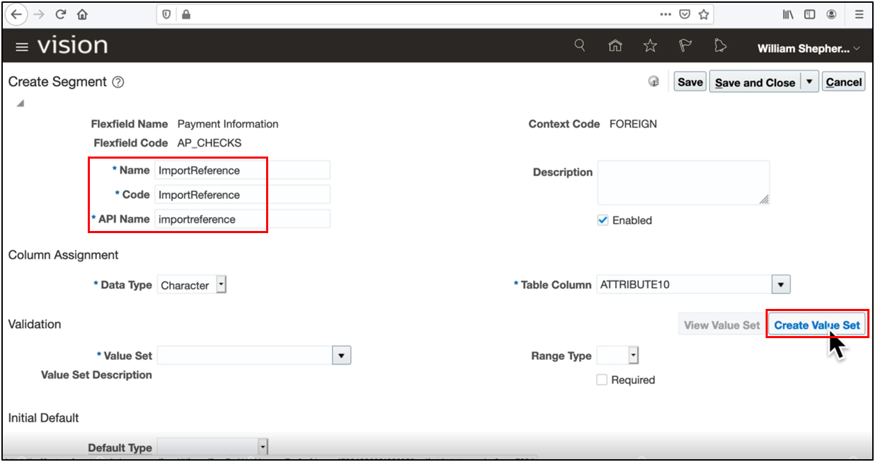Toggle the browser tracking protection shield
This screenshot has height=462, width=875.
167,14
